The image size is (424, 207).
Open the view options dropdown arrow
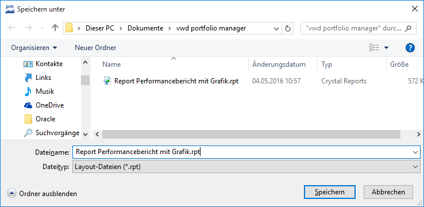pos(386,48)
